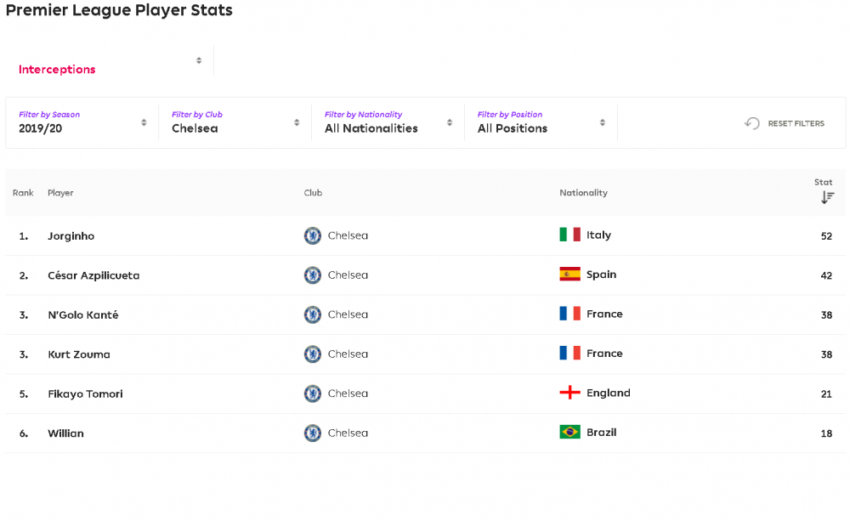Click Spain flag icon
The height and width of the screenshot is (521, 850).
pos(569,275)
